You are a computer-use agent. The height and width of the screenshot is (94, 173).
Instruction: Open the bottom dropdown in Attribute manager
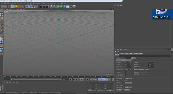[128, 87]
